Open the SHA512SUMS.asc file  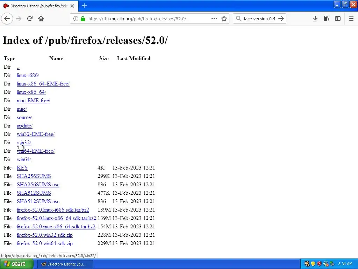[38, 201]
